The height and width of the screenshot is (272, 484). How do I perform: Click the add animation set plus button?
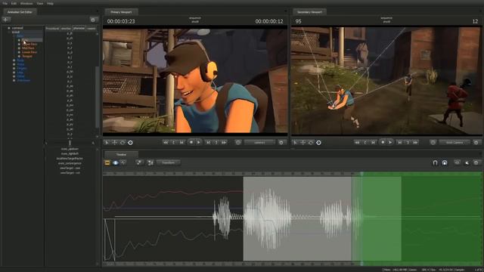(x=6, y=20)
